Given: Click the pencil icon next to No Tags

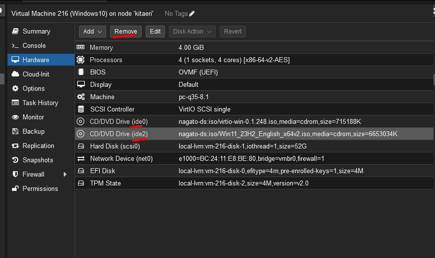Looking at the screenshot, I should [x=192, y=13].
